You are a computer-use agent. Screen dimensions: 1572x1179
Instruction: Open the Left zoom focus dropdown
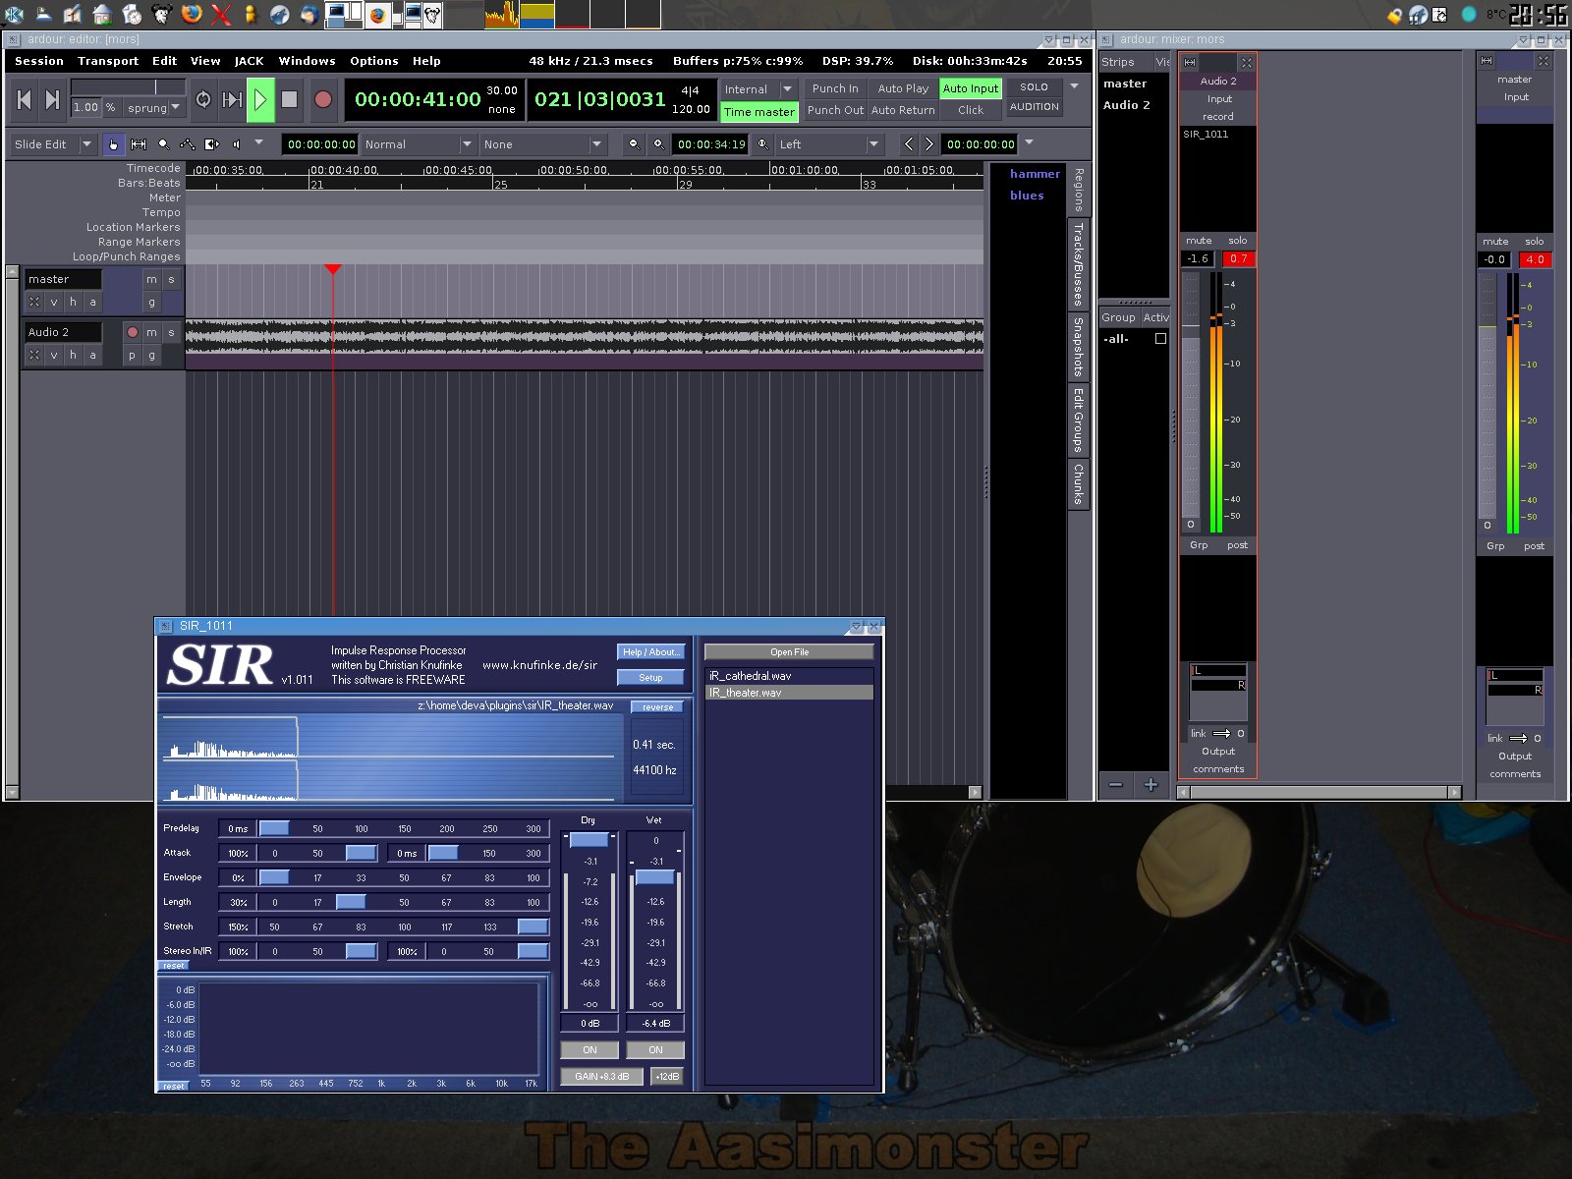point(830,144)
